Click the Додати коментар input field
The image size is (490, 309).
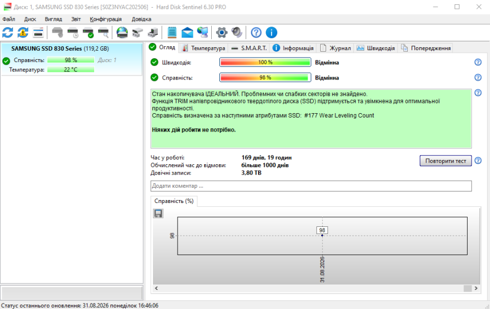click(311, 186)
